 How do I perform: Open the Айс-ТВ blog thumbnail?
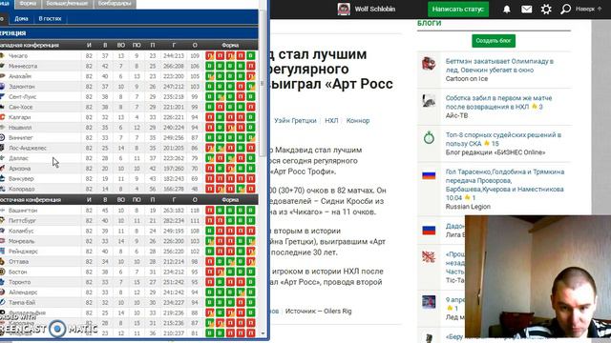click(x=429, y=100)
